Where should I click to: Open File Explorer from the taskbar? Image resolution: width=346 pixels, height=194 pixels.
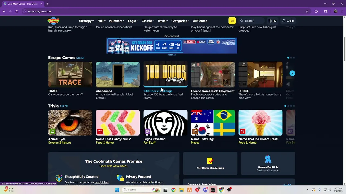pos(181,190)
